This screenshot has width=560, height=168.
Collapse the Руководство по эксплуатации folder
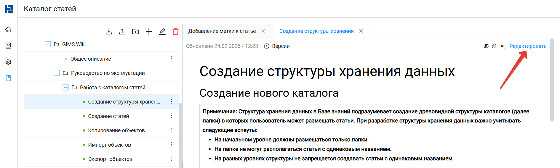coord(57,73)
